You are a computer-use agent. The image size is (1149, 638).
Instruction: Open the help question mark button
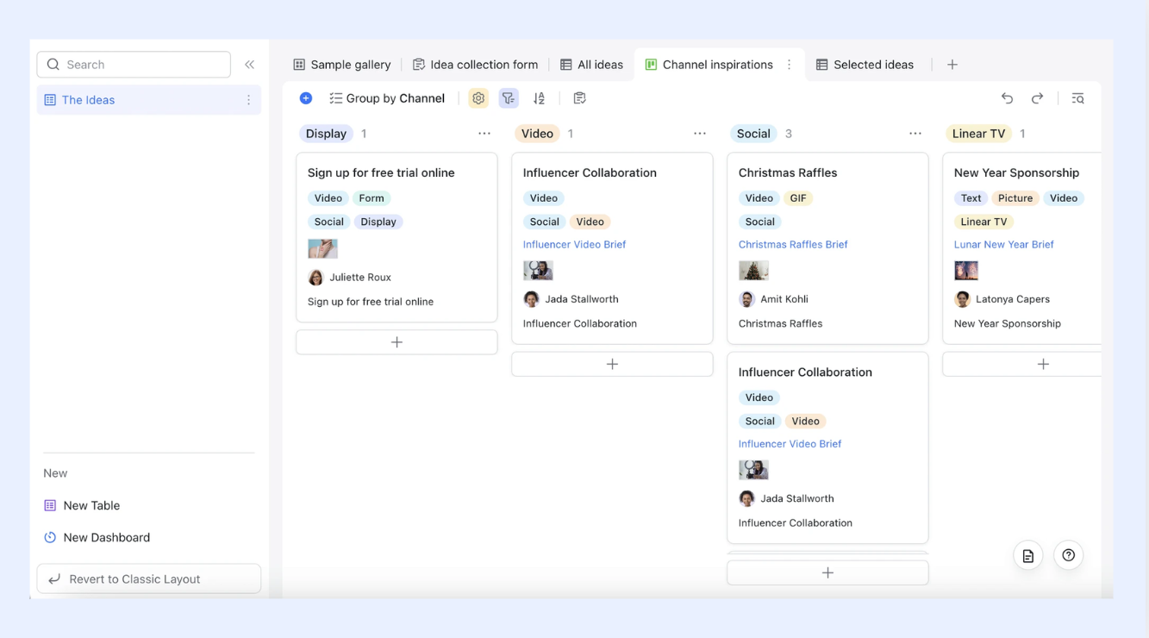[x=1069, y=555]
